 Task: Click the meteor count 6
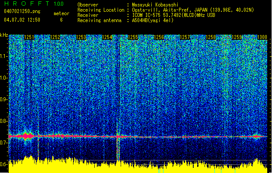point(61,20)
